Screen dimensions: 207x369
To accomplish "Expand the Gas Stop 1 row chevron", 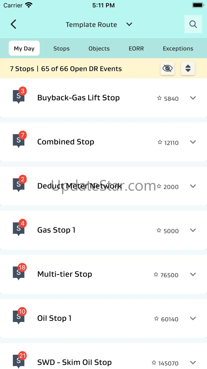I will [193, 230].
